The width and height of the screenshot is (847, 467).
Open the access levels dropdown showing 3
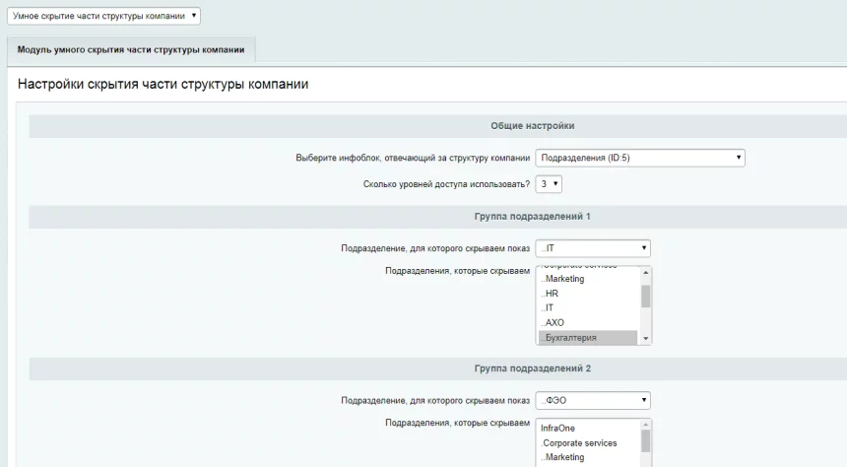(x=549, y=184)
